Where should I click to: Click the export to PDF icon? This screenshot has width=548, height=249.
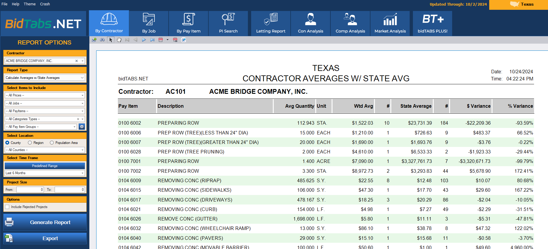coord(161,40)
